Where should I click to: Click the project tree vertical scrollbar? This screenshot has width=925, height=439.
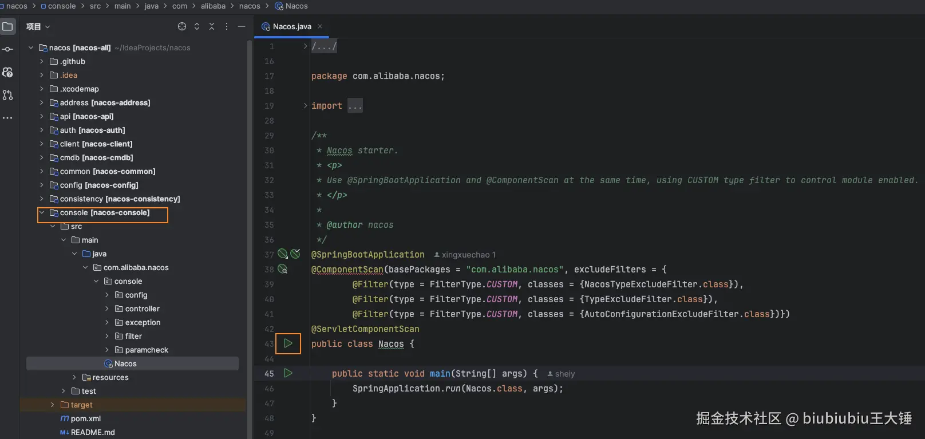249,239
